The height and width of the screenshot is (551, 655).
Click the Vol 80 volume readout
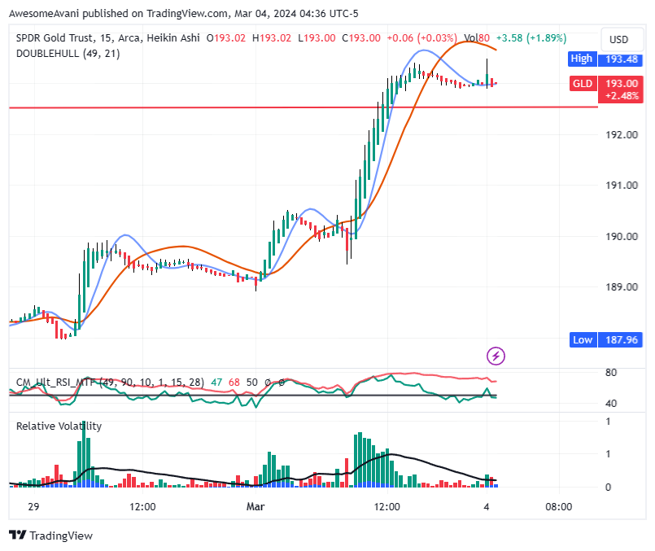477,38
